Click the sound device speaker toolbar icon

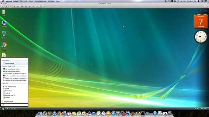pos(30,6)
